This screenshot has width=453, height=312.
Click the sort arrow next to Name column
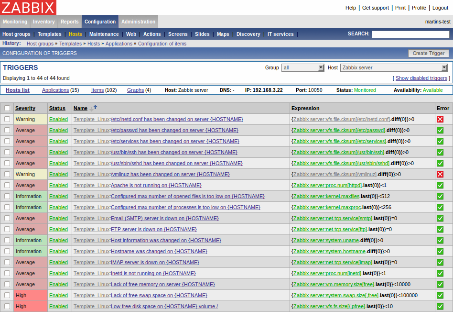[x=94, y=108]
